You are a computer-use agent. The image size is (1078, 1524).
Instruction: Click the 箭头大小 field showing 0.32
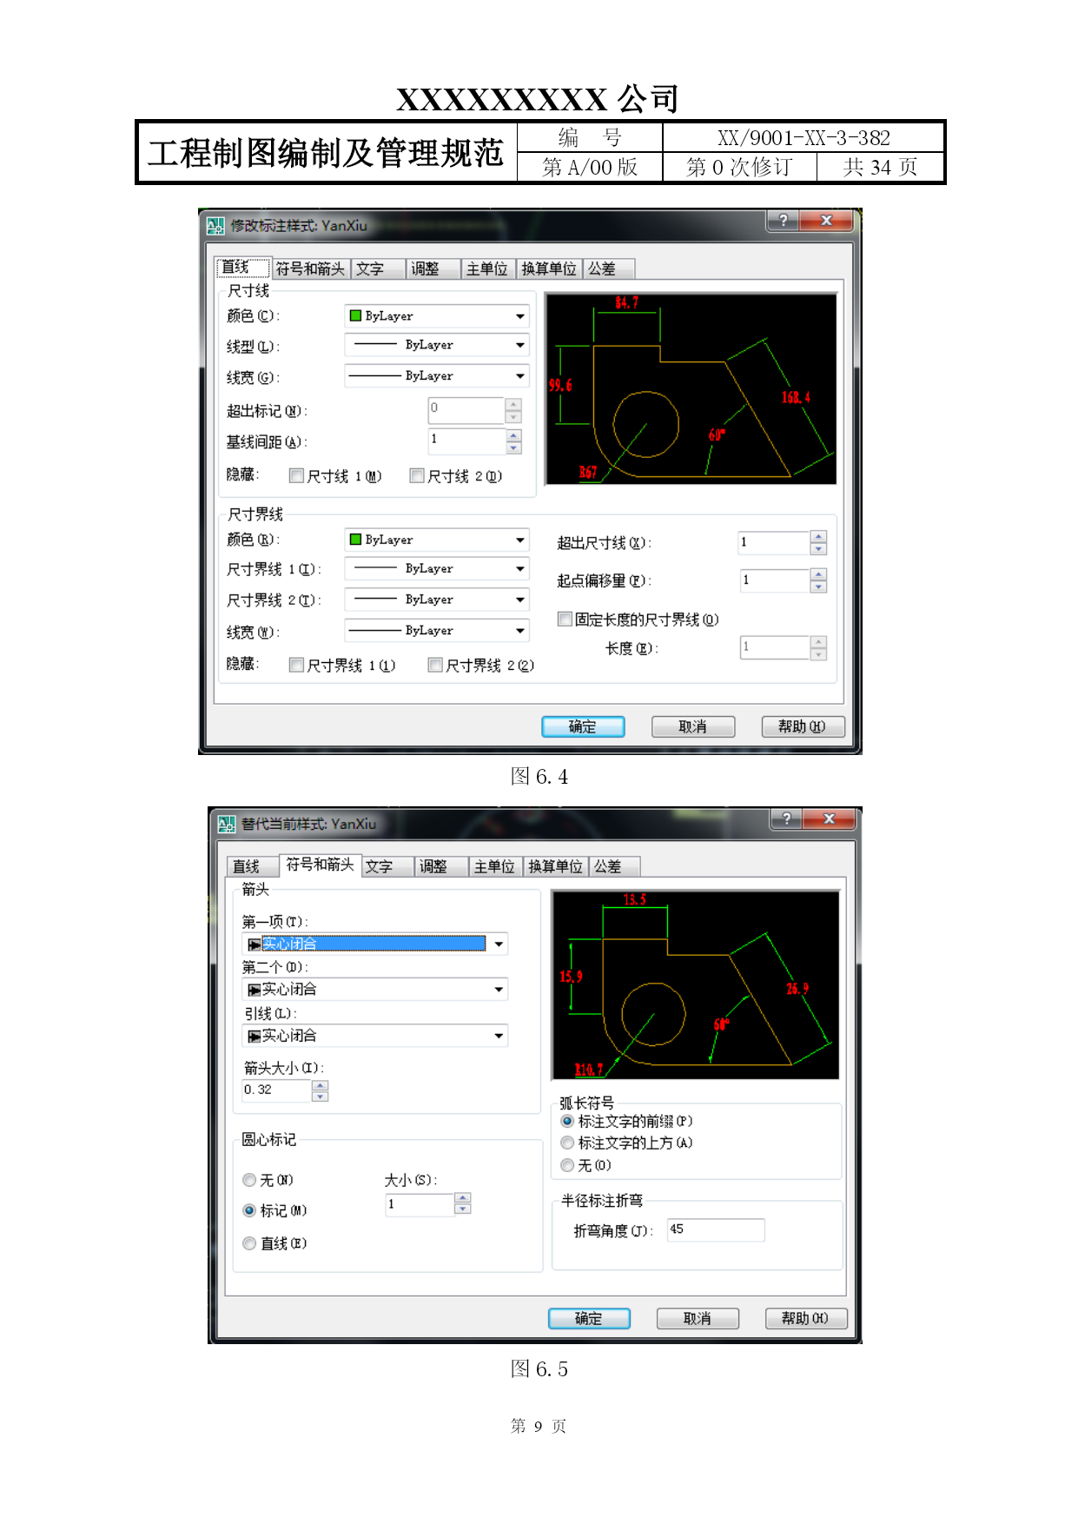tap(277, 1091)
